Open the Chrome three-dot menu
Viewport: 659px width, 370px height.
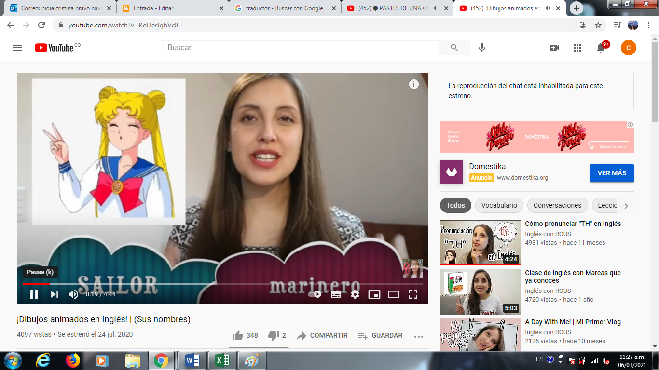(648, 25)
